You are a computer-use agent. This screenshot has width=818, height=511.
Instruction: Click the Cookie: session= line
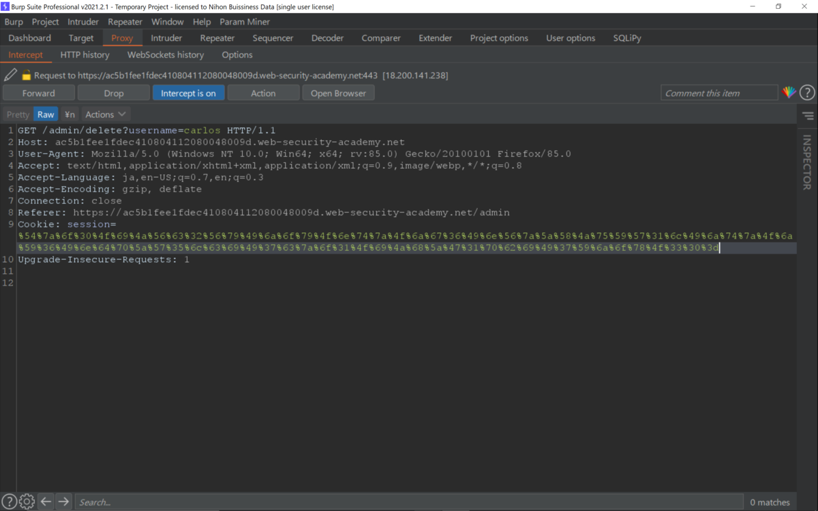[x=67, y=224]
